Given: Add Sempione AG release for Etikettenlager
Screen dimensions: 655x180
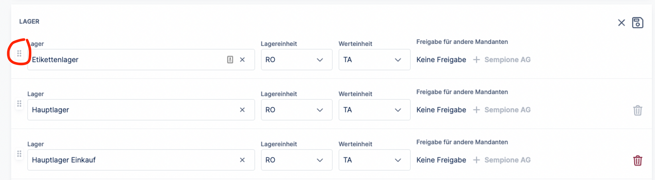Looking at the screenshot, I should (502, 60).
